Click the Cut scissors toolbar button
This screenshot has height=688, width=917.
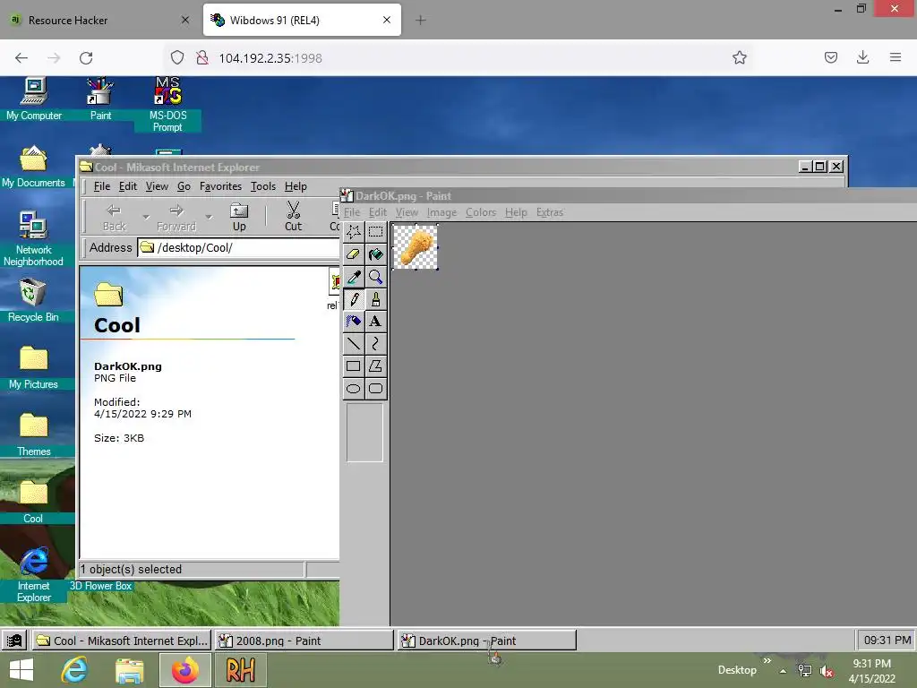(x=293, y=217)
